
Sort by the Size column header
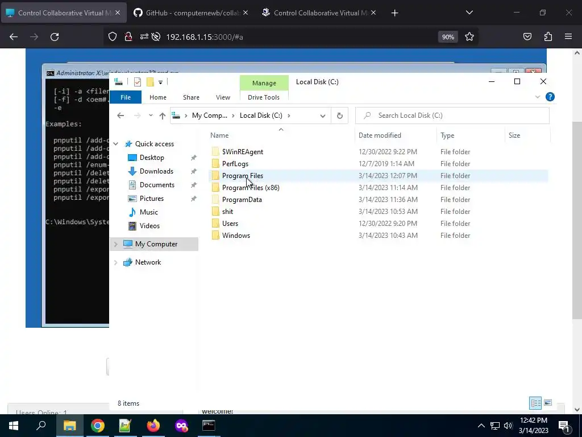(514, 135)
